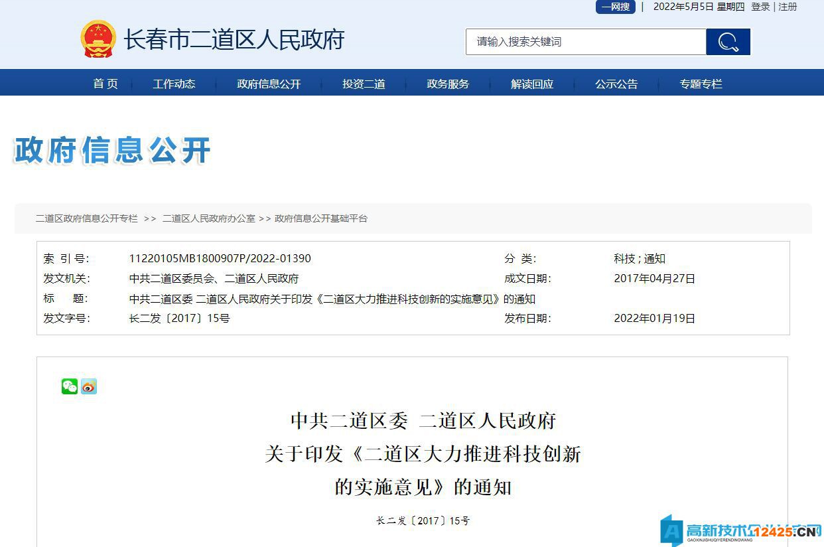This screenshot has height=547, width=824.
Task: Open breadcrumb link 二道区人民政府办公室
Action: tap(209, 218)
